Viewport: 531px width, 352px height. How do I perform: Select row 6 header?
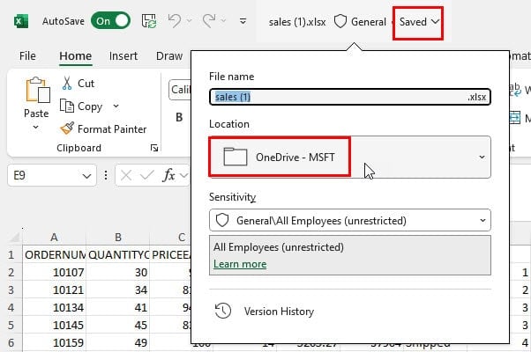pos(11,342)
